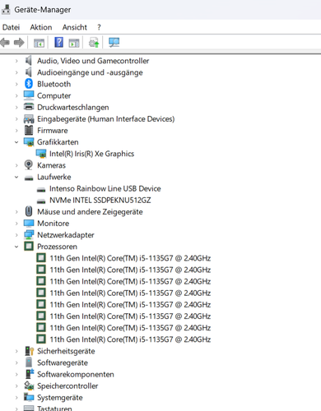Open the Ansicht menu
Screen dimensions: 321x411
(74, 27)
